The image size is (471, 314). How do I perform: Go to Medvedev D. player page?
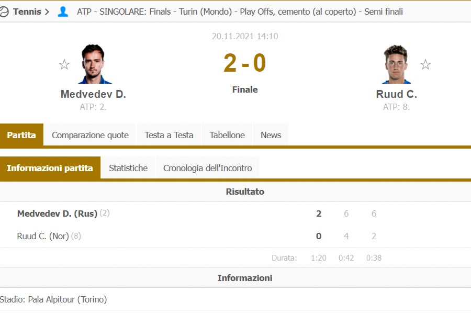(93, 95)
